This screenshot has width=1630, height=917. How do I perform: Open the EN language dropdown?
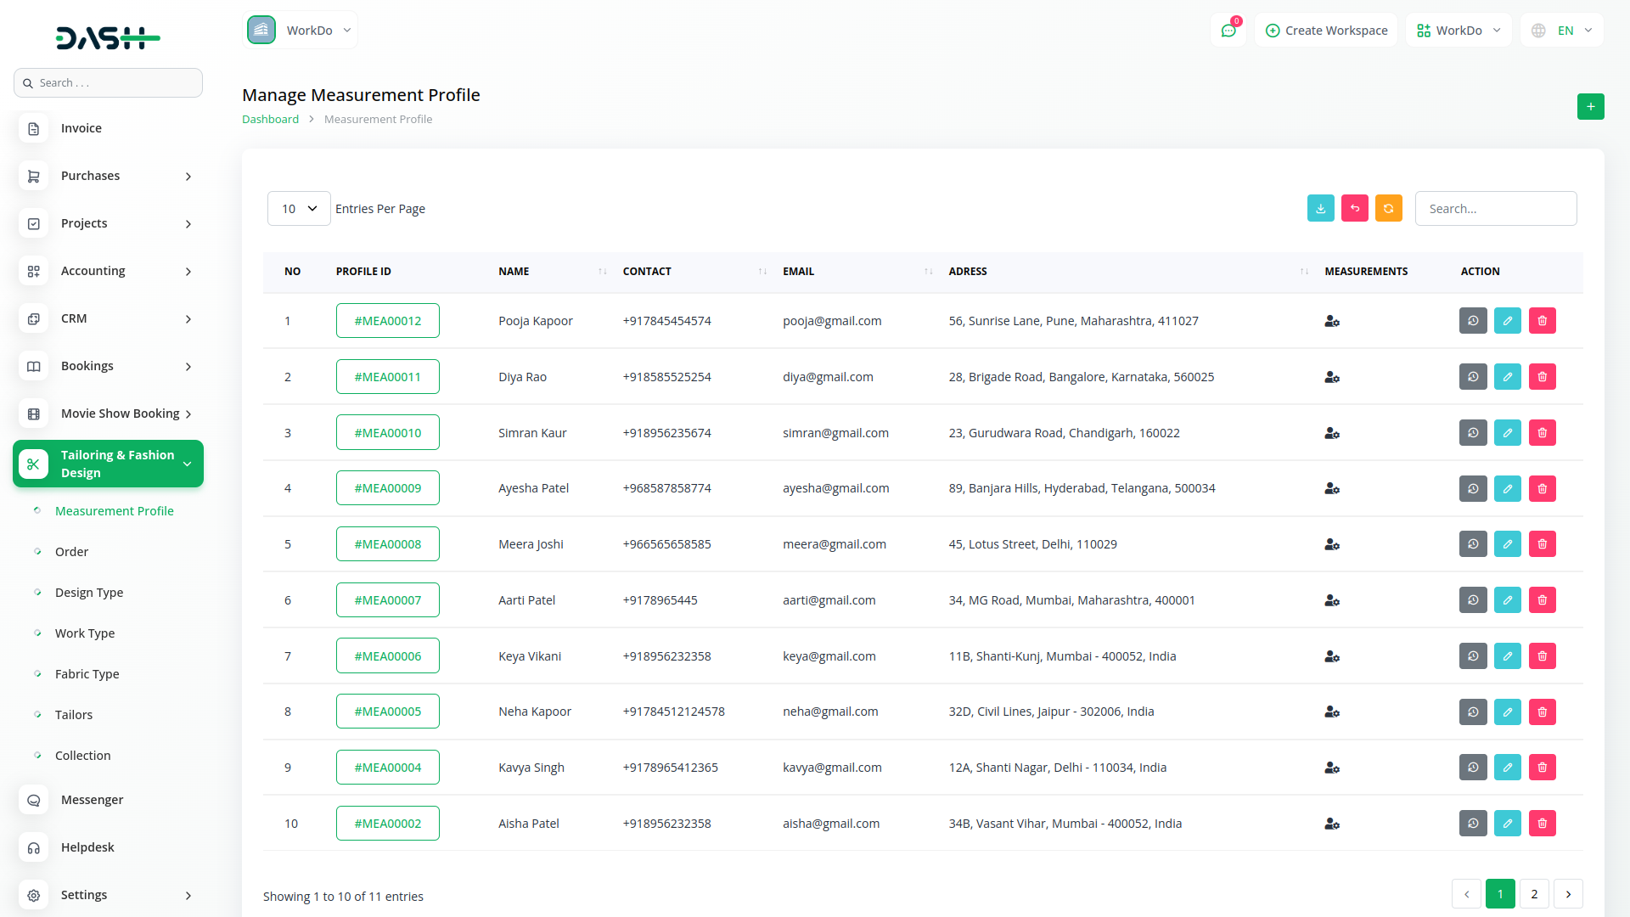1563,31
